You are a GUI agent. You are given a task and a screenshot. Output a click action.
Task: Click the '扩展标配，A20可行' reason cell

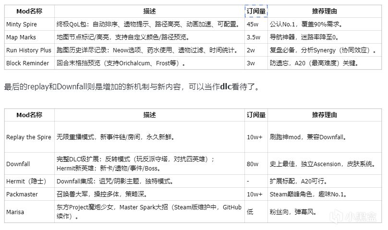pos(325,182)
